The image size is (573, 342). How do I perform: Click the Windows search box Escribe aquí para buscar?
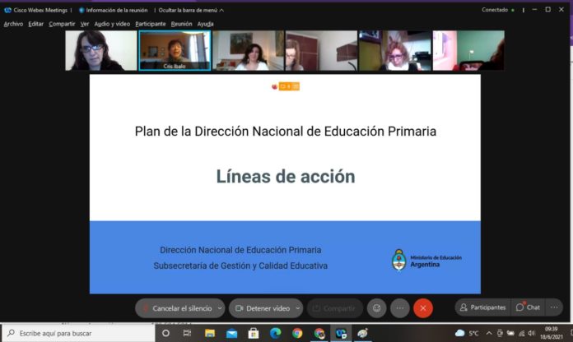[80, 333]
